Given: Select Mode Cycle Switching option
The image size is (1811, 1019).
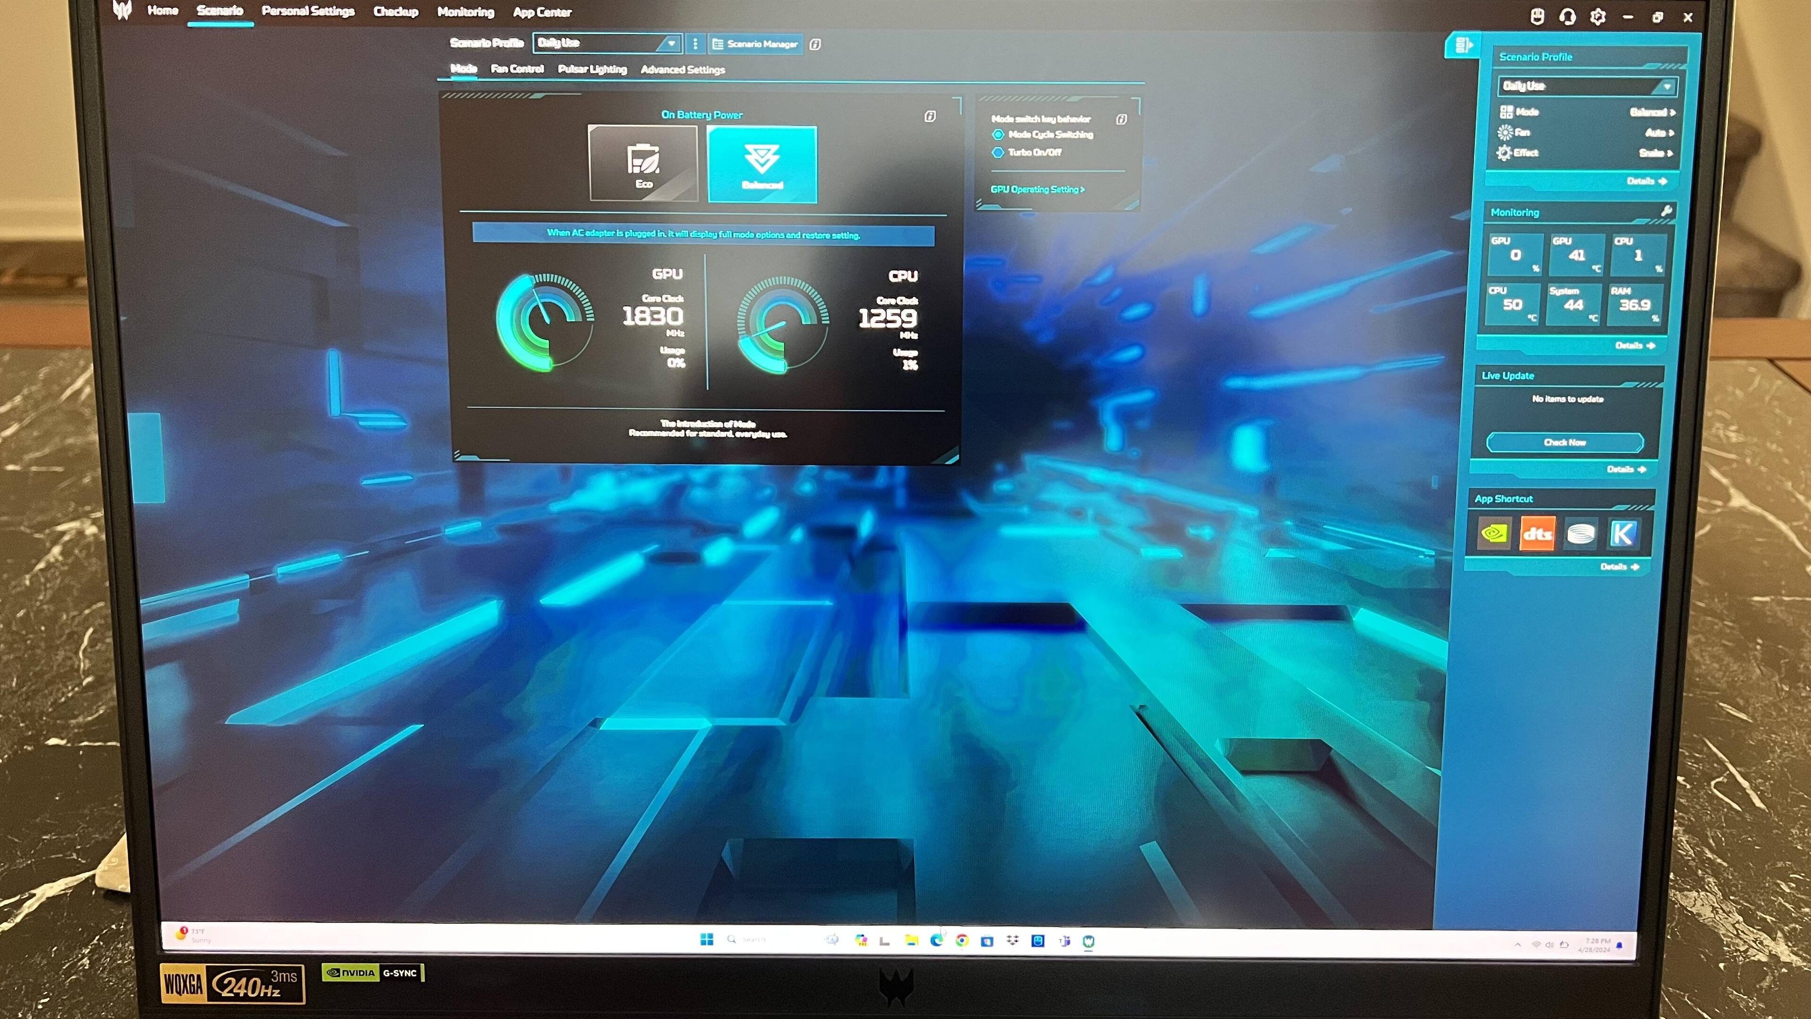Looking at the screenshot, I should point(997,134).
